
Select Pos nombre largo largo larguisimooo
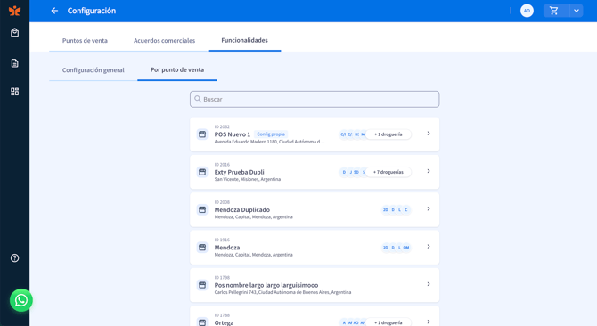pyautogui.click(x=266, y=285)
